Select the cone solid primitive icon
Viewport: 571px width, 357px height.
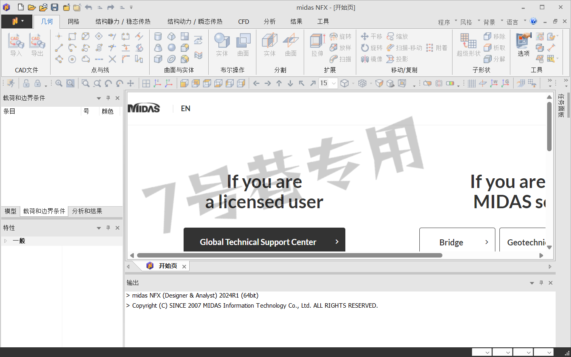158,48
